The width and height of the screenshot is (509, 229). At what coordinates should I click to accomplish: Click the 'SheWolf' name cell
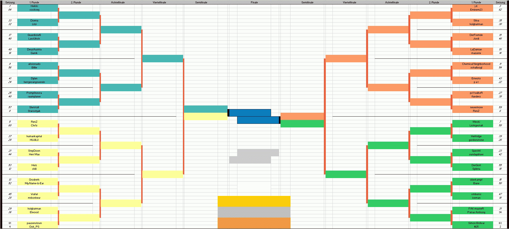point(38,107)
